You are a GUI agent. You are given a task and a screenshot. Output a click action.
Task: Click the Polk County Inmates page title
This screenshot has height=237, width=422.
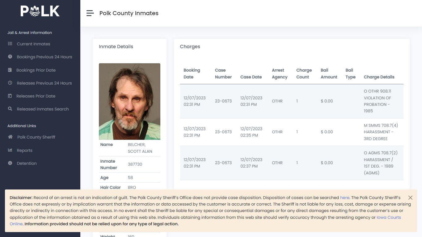coord(129,13)
